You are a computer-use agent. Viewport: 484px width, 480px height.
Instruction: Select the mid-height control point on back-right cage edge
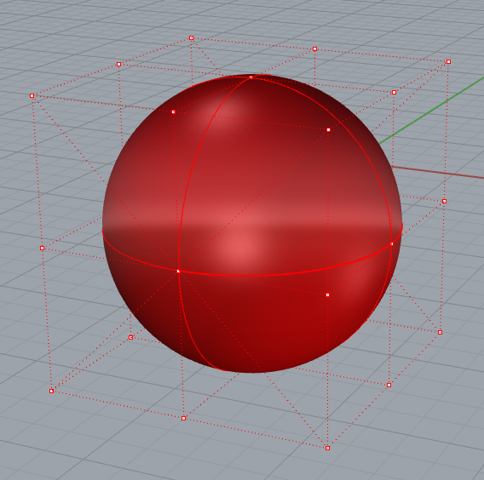(x=445, y=202)
